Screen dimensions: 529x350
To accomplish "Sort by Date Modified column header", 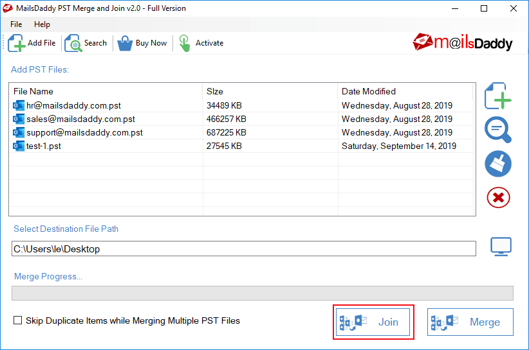I will (405, 92).
